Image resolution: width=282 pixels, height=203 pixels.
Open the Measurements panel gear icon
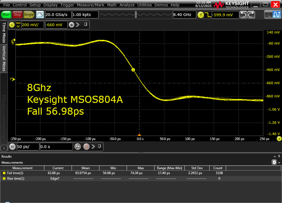coord(274,162)
